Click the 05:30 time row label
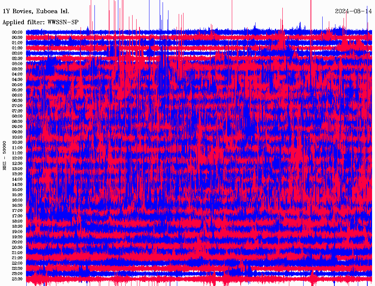This screenshot has width=375, height=286. coord(18,90)
